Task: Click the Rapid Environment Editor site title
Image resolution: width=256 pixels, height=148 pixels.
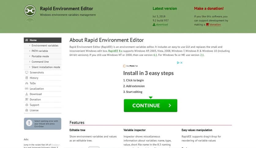Action: (x=66, y=9)
